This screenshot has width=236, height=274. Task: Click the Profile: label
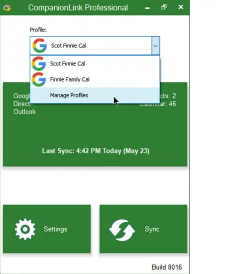[38, 30]
